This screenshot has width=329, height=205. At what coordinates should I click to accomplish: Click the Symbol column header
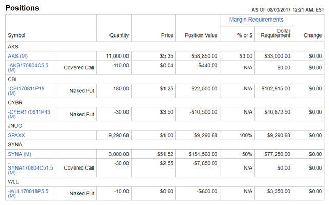click(x=16, y=35)
